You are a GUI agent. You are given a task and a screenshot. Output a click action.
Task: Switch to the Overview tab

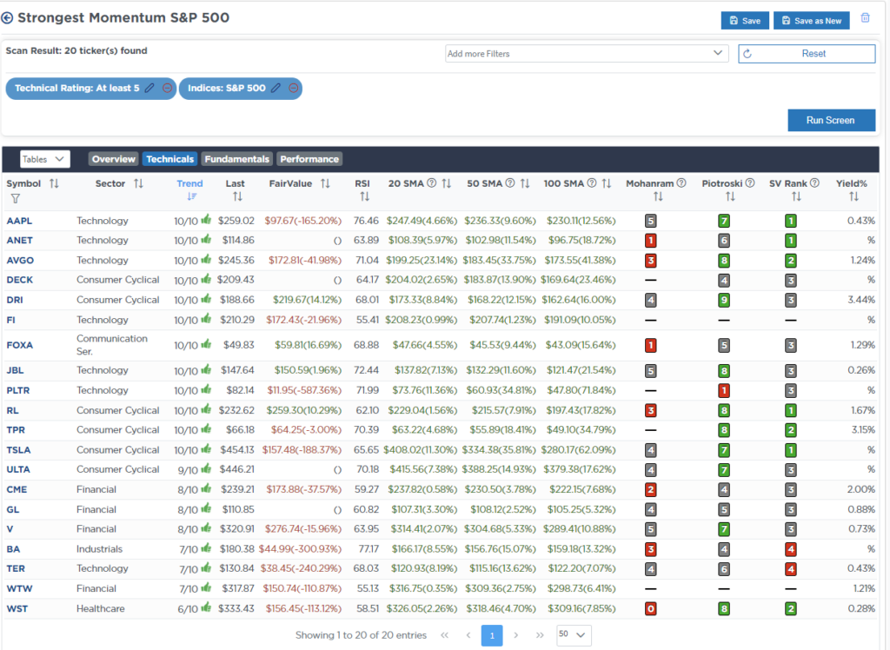click(114, 159)
